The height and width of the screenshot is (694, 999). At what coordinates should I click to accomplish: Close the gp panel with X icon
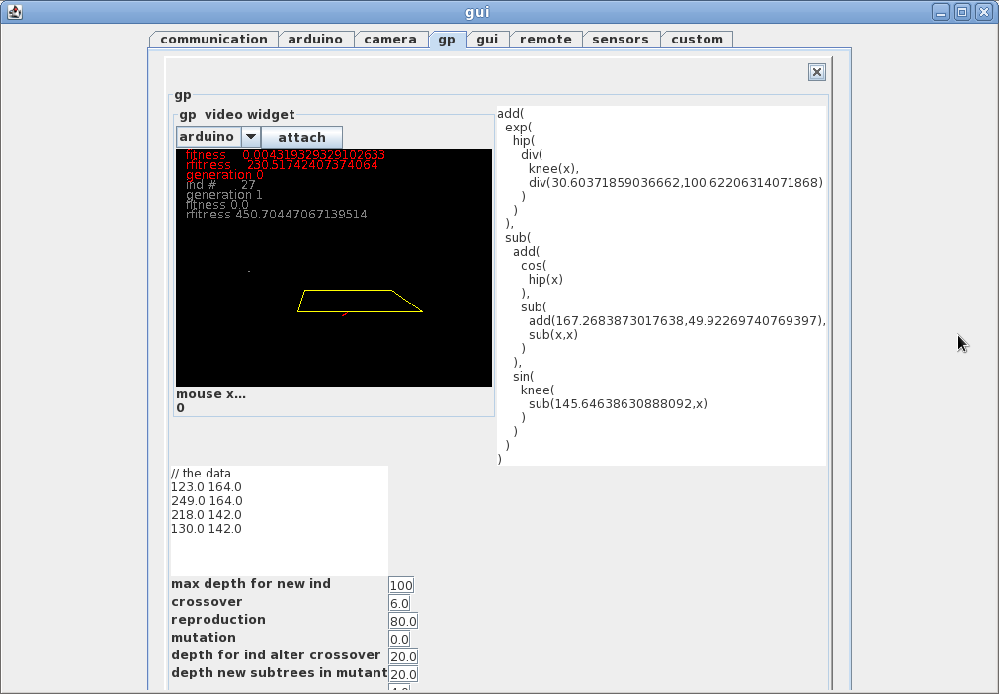pyautogui.click(x=816, y=71)
